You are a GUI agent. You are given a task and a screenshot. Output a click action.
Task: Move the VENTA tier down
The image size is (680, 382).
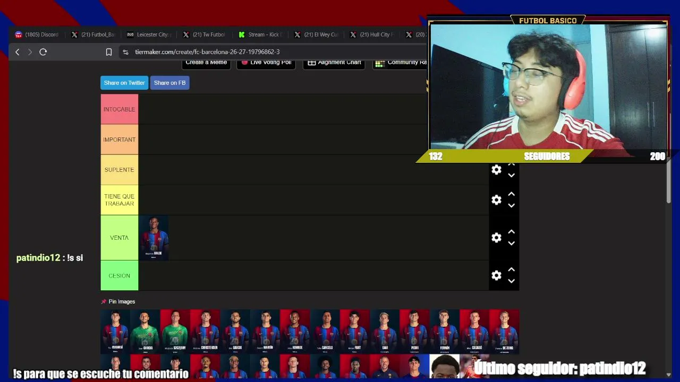coord(511,244)
